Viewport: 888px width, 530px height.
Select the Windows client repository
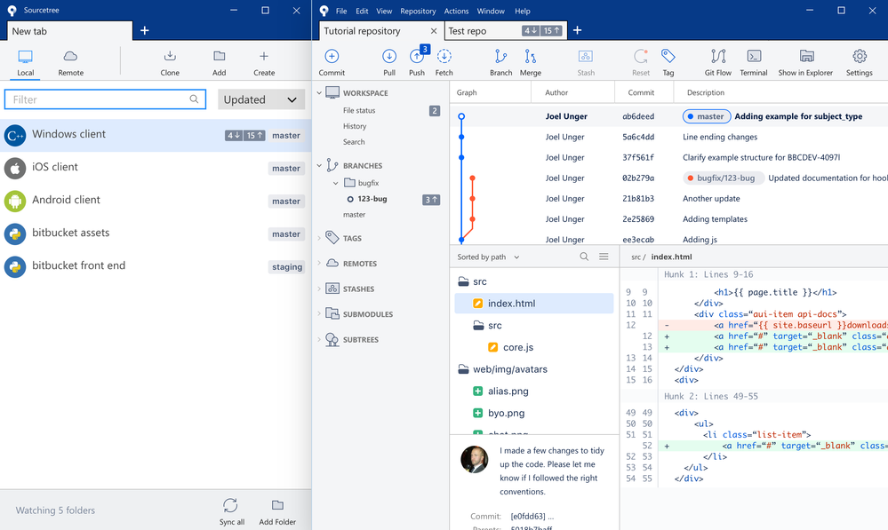click(x=156, y=135)
